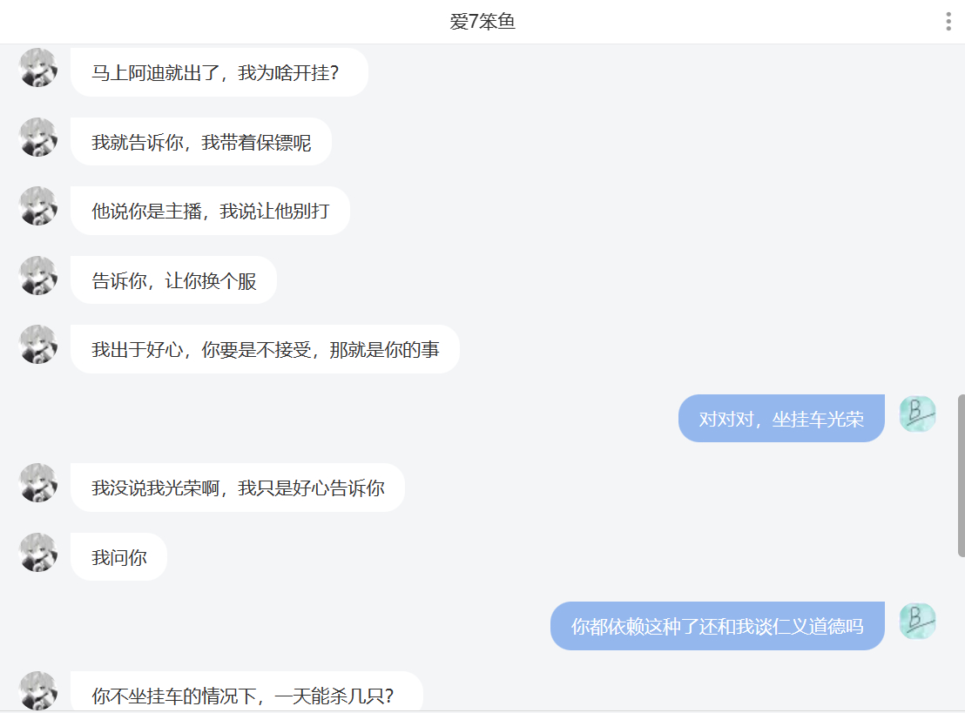Click sender avatar beside "马上阿迪就出了" message
The image size is (965, 713).
click(38, 67)
